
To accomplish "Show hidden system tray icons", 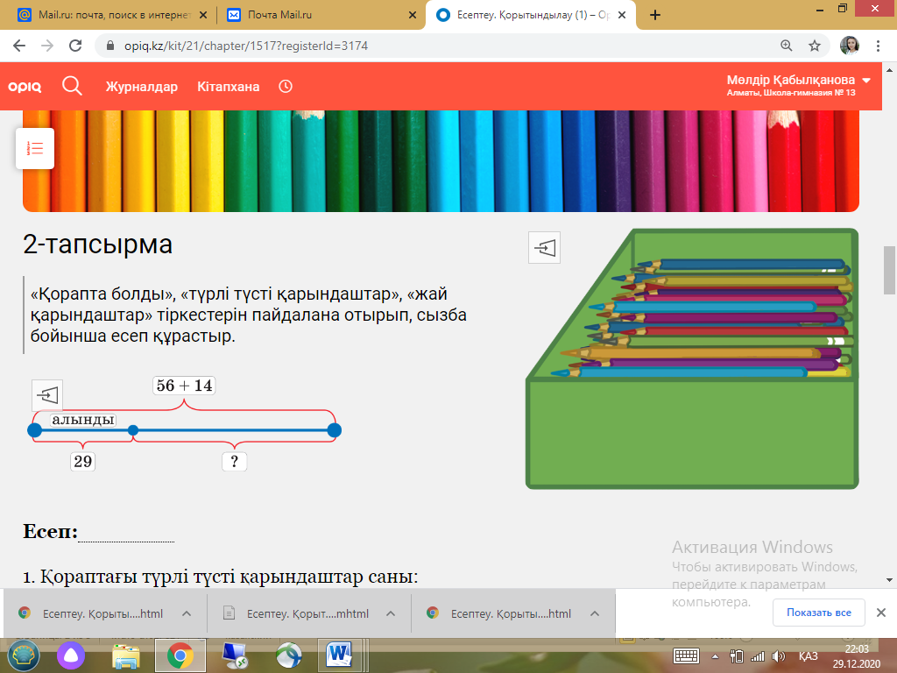I will point(715,656).
